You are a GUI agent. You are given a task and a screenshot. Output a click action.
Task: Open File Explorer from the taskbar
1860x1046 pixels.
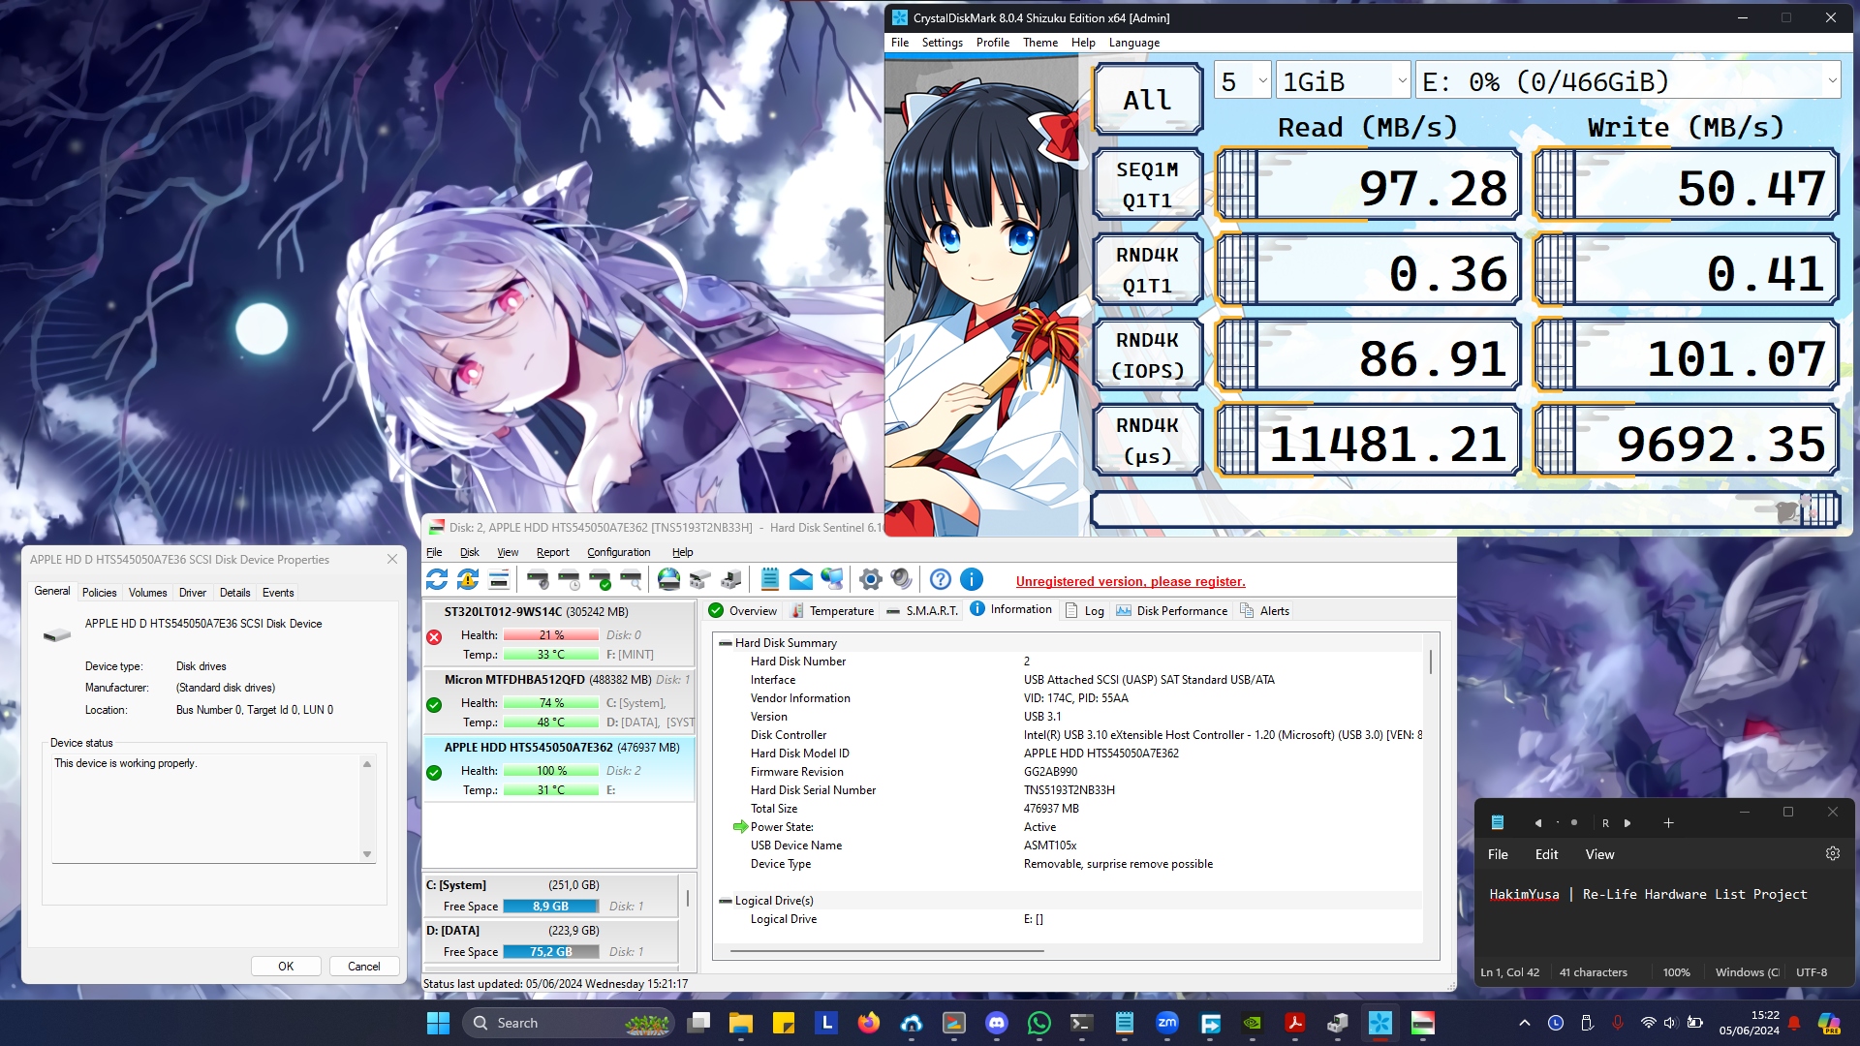[741, 1023]
